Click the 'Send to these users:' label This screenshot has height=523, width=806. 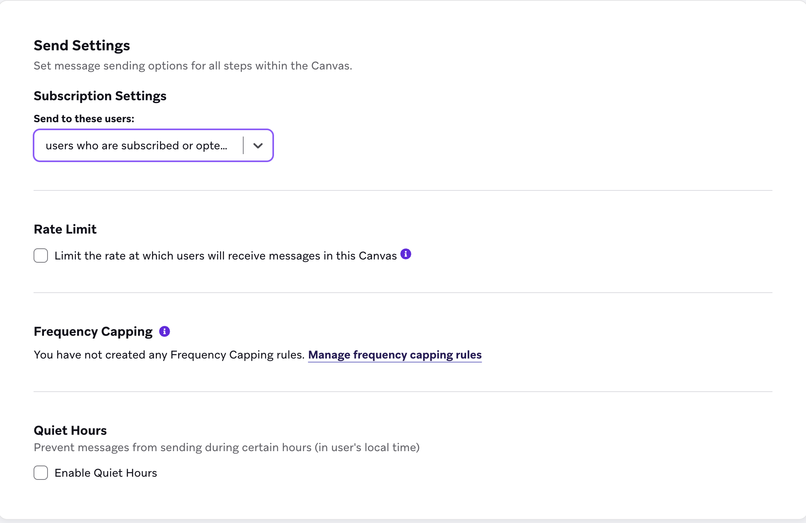pyautogui.click(x=84, y=119)
